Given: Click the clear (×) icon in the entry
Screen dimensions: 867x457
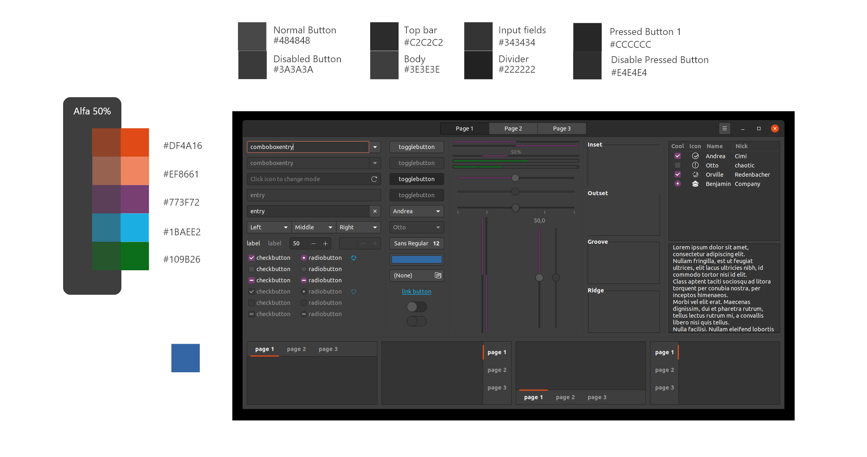Looking at the screenshot, I should 374,211.
